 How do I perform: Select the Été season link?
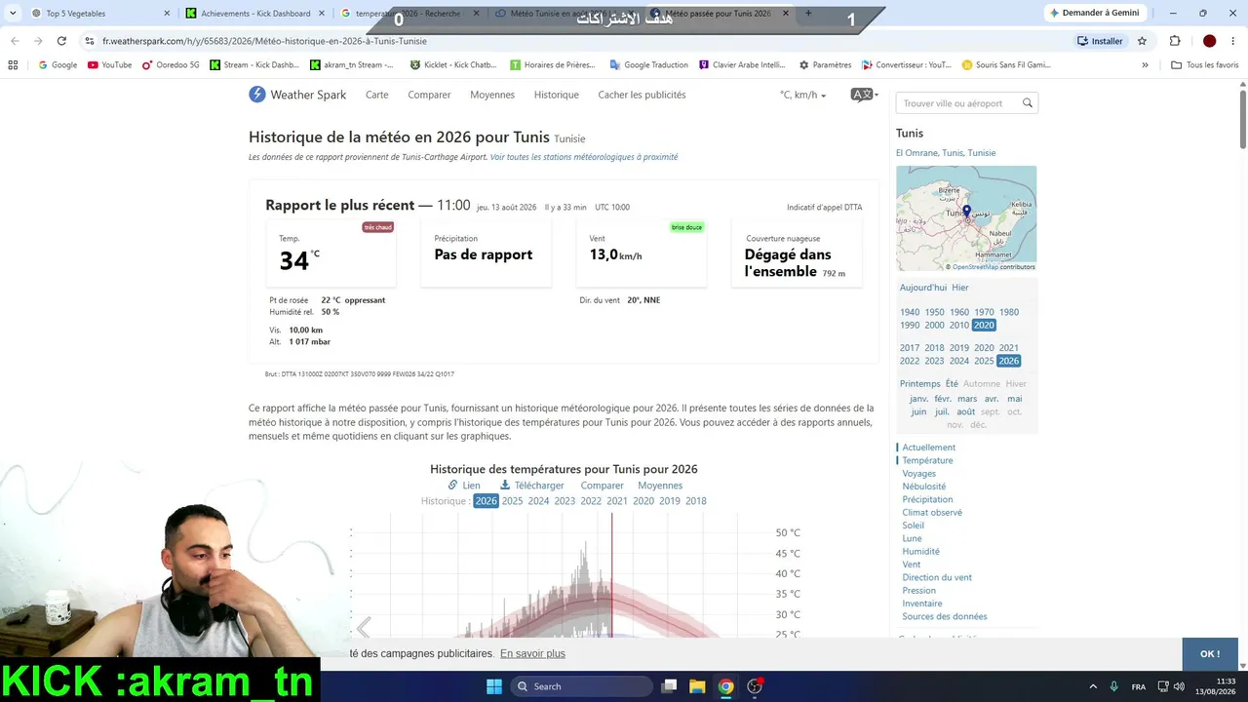952,384
